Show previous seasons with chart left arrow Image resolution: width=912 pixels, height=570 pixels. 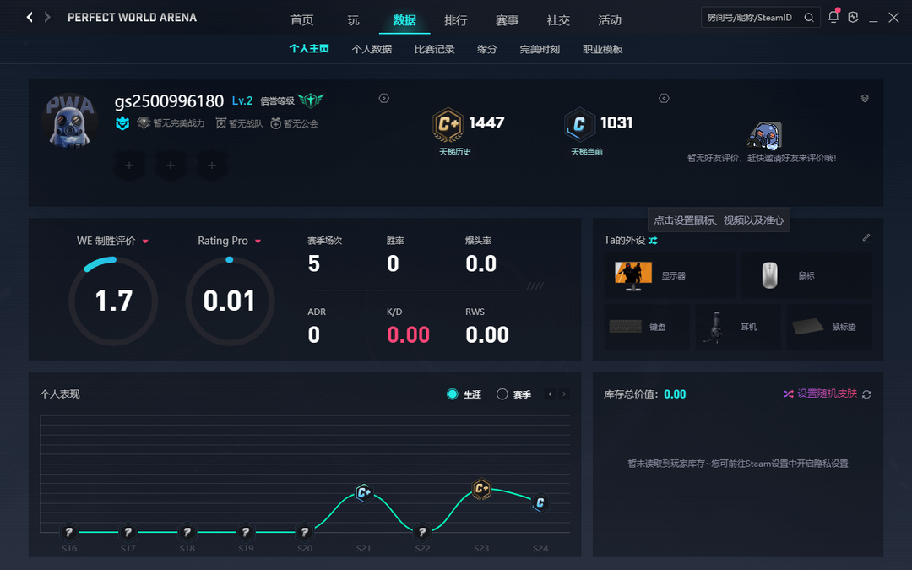[551, 394]
